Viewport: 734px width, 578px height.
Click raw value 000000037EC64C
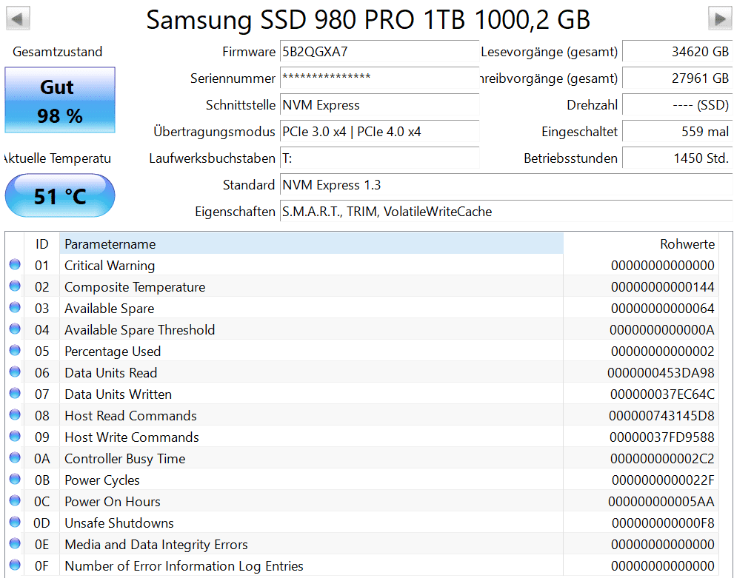pos(662,394)
